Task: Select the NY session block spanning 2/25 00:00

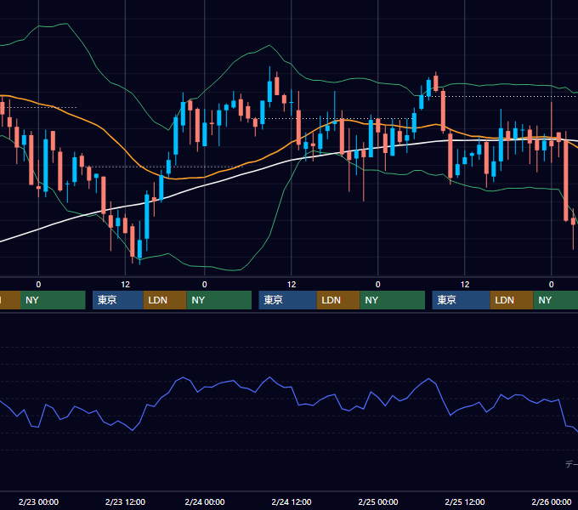Action: [x=392, y=300]
